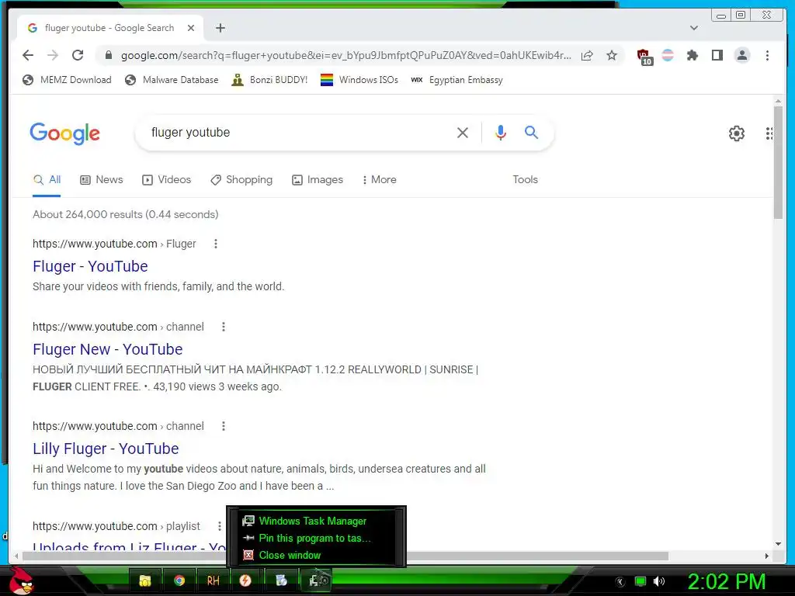795x596 pixels.
Task: Open Malware Database bookmark
Action: (x=172, y=80)
